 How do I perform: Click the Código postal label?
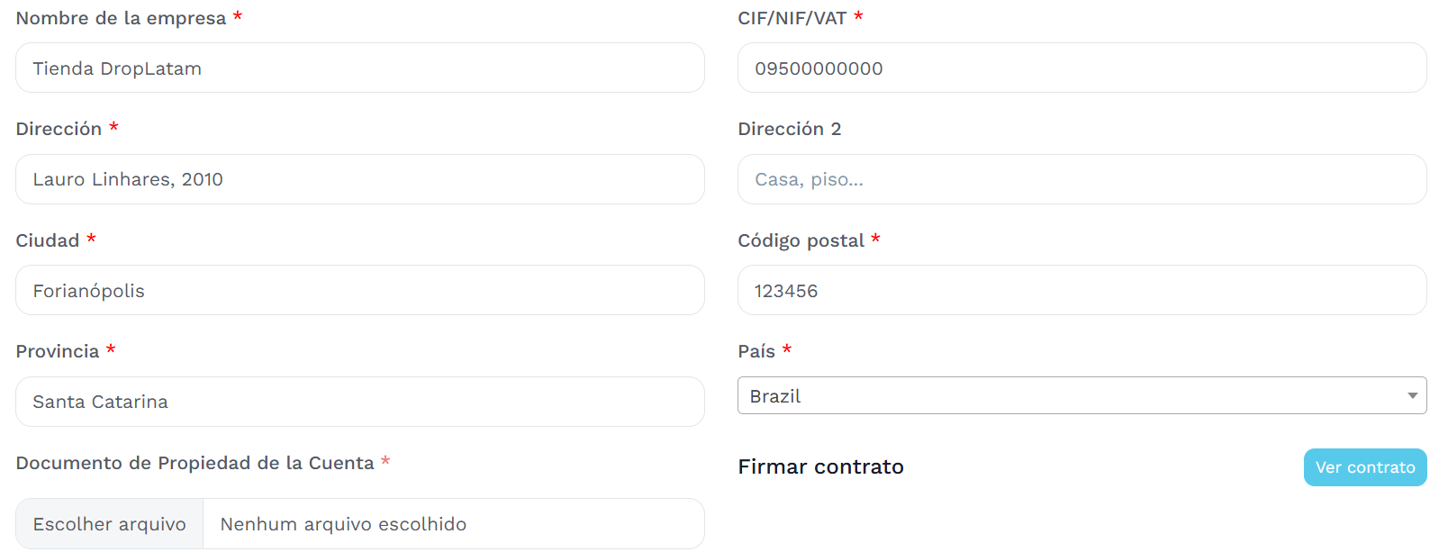click(x=801, y=240)
